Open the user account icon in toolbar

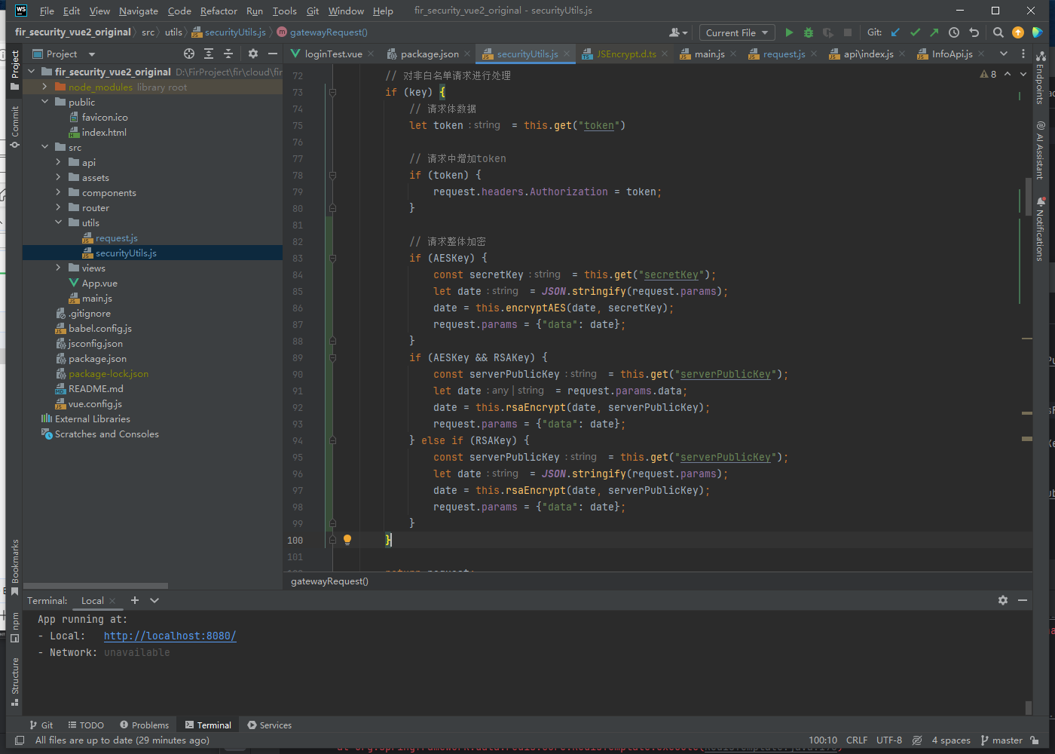(678, 32)
